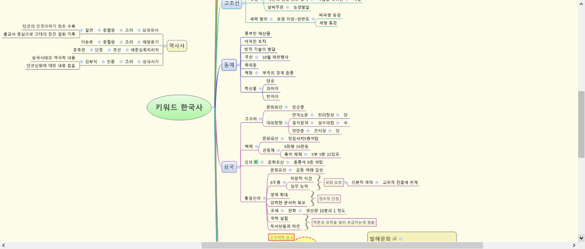This screenshot has height=249, width=585.
Task: Select the 족외혼 node
Action: pyautogui.click(x=250, y=65)
